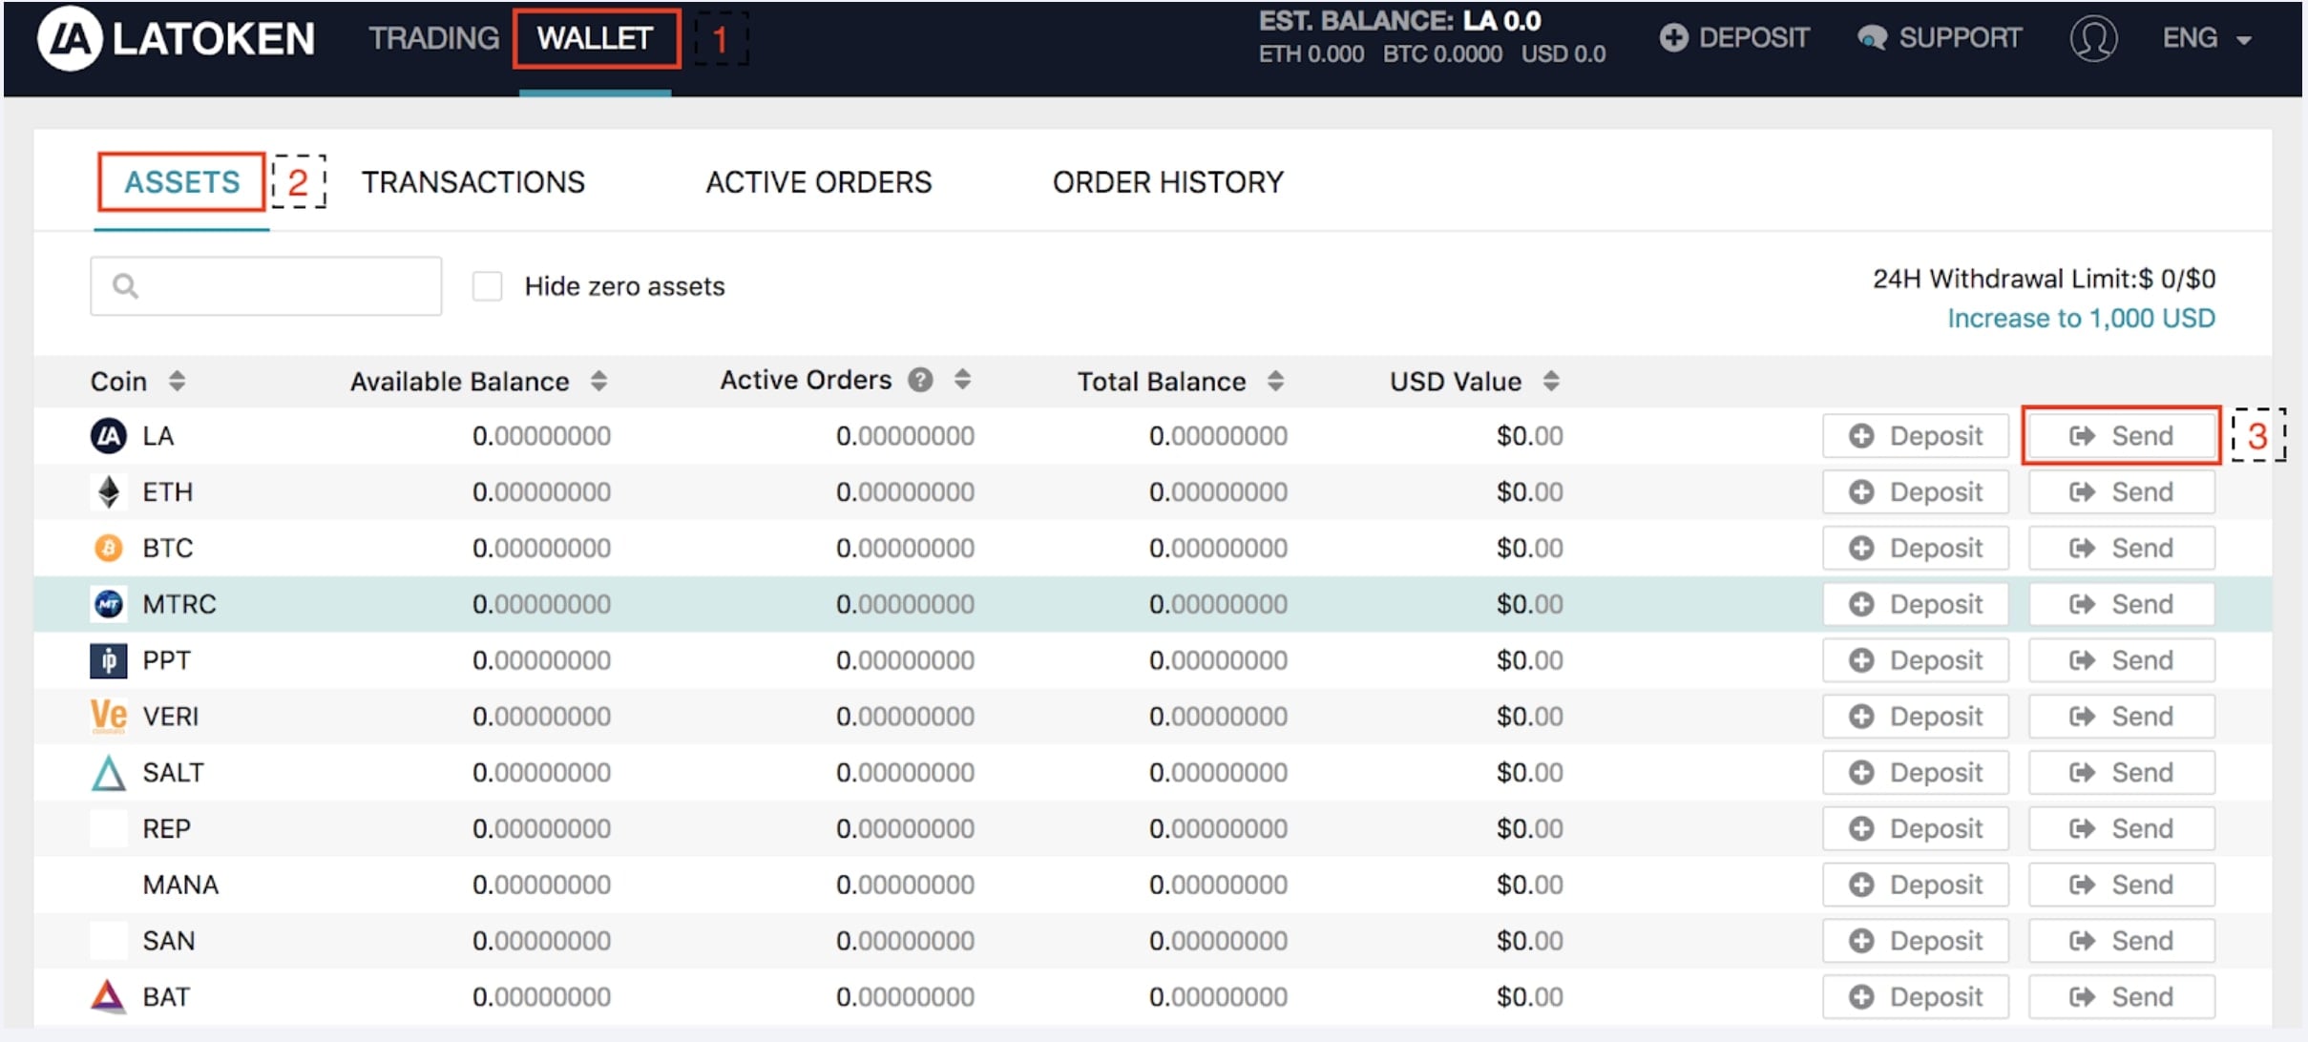Viewport: 2308px width, 1042px height.
Task: Focus the asset search input field
Action: (x=265, y=285)
